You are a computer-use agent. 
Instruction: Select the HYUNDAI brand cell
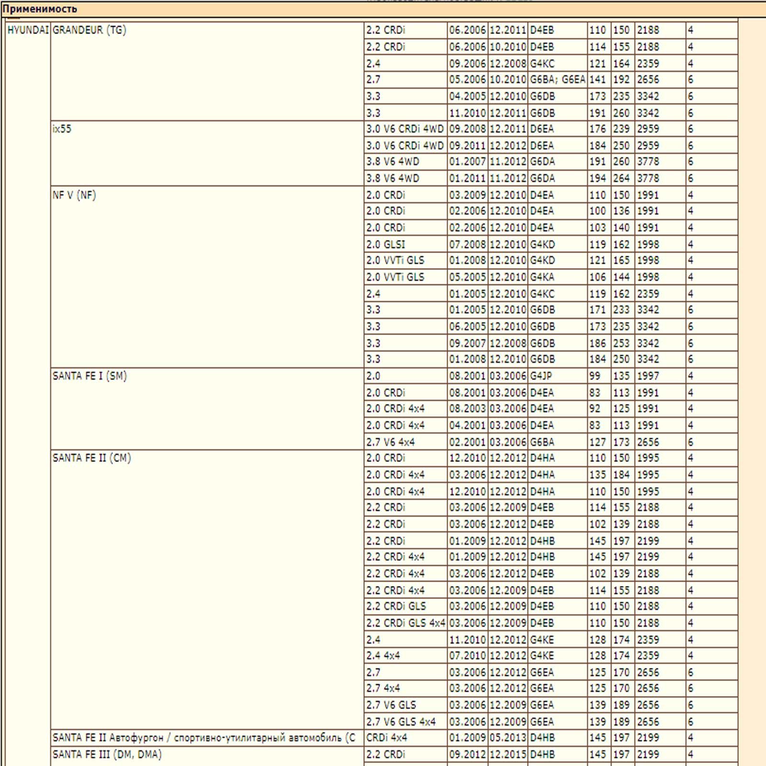click(28, 30)
